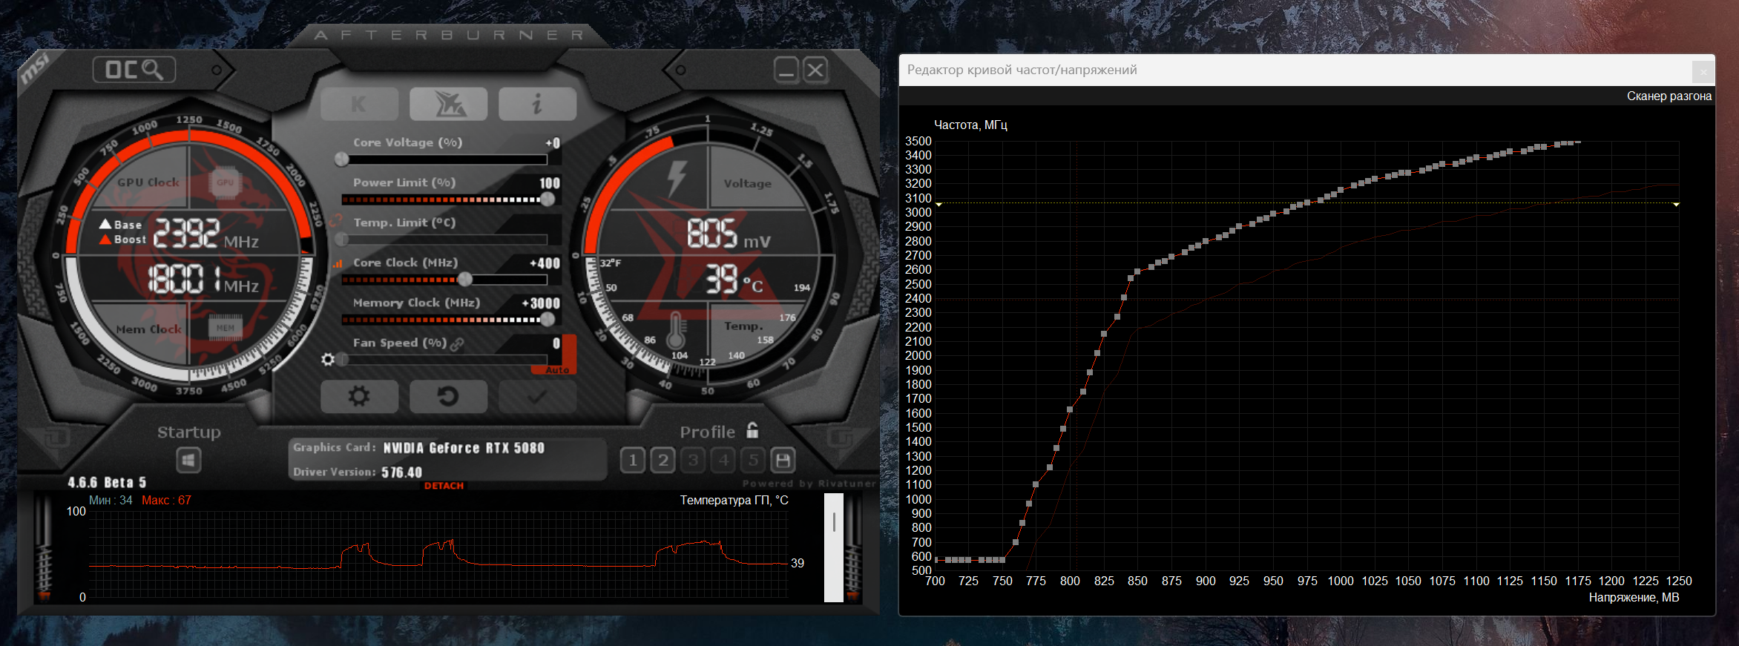Open the information (i) panel
The height and width of the screenshot is (646, 1739).
click(537, 104)
